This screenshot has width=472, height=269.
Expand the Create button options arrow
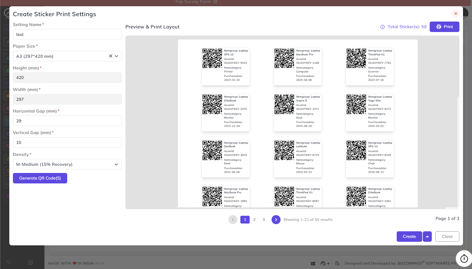point(427,236)
